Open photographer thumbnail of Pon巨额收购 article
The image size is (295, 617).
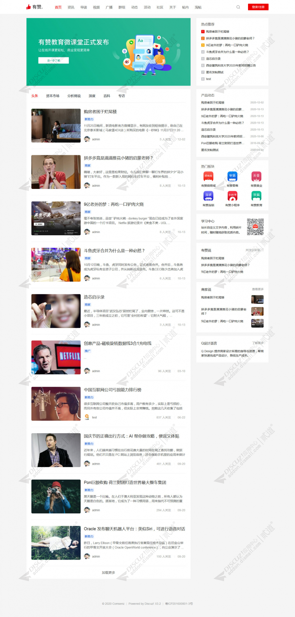click(x=56, y=496)
